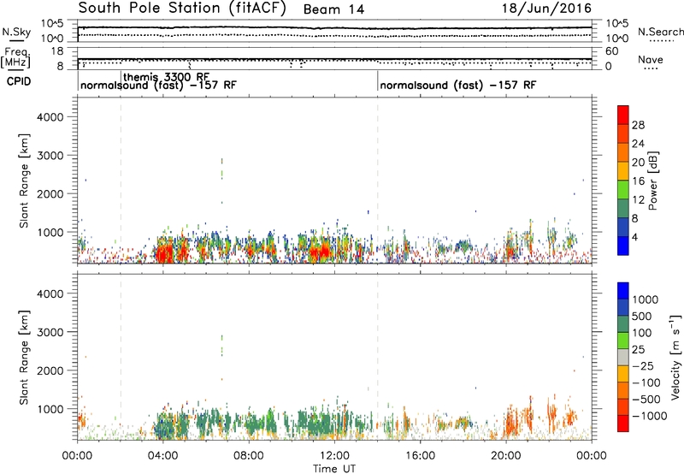Image resolution: width=684 pixels, height=474 pixels.
Task: Click the 18 MHz frequency axis value
Action: (57, 51)
